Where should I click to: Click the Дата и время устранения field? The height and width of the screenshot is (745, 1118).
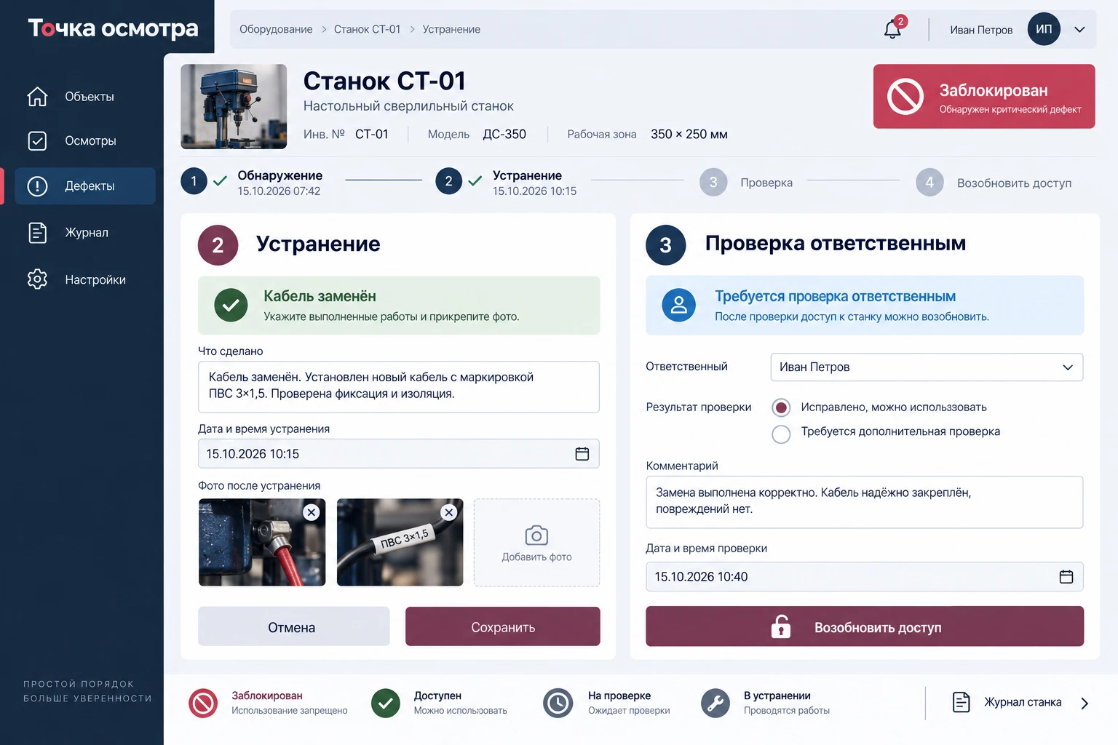point(399,453)
